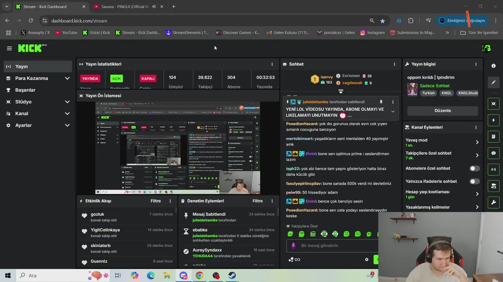Select Başarılar in the left sidebar
Screen dimensions: 503x282
click(38, 90)
